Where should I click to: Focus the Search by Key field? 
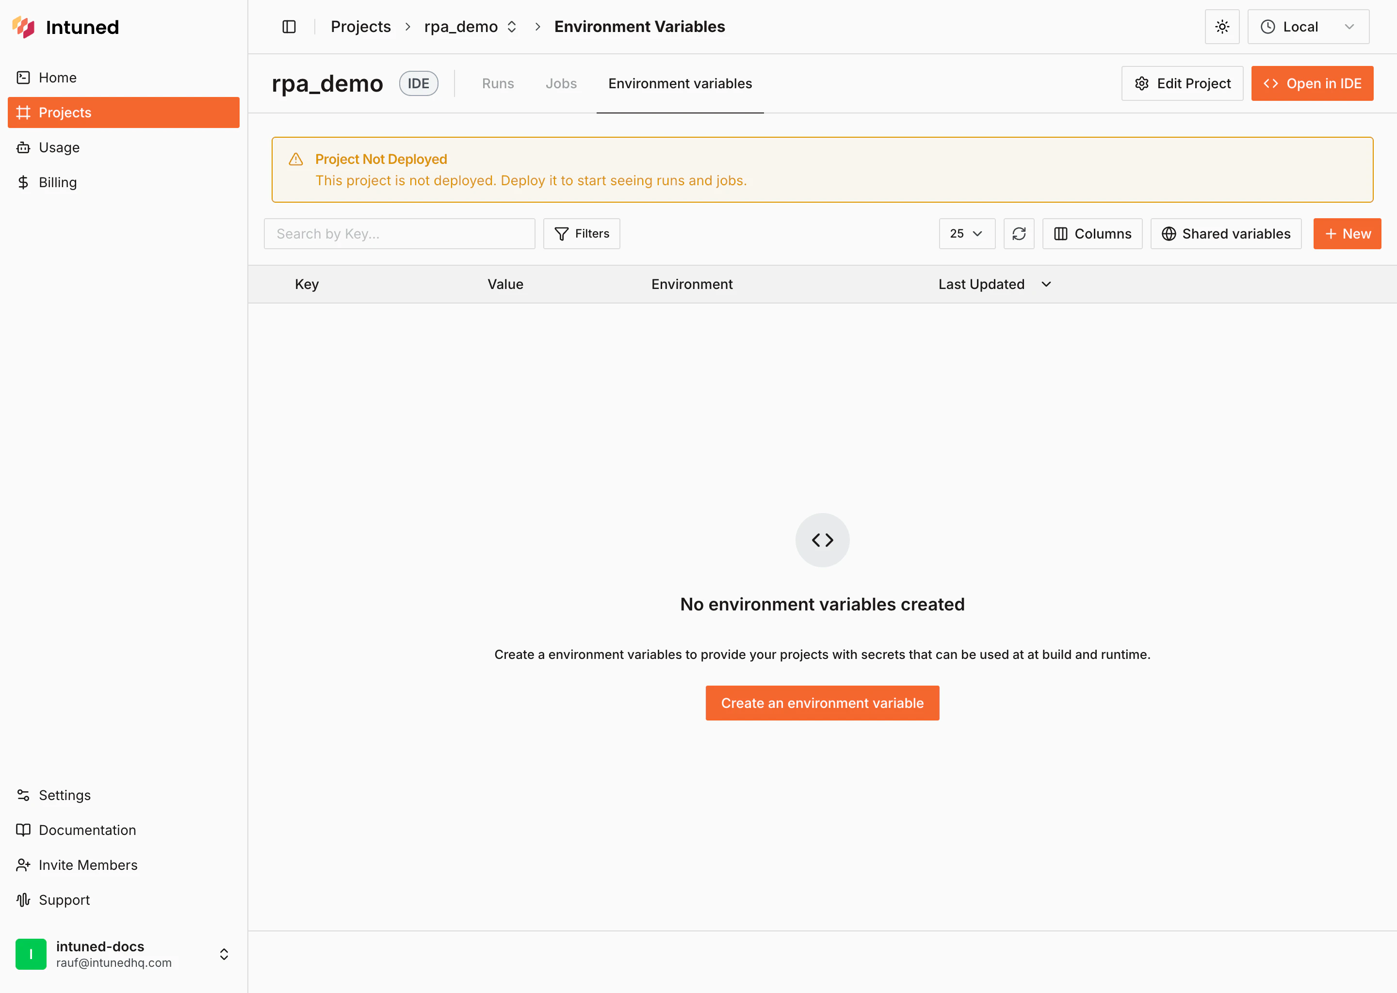pos(399,234)
